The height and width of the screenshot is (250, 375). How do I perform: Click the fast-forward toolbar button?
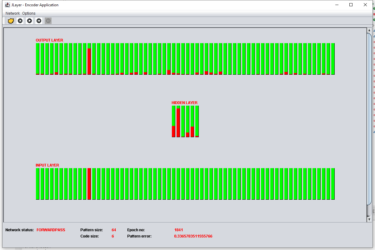point(39,21)
